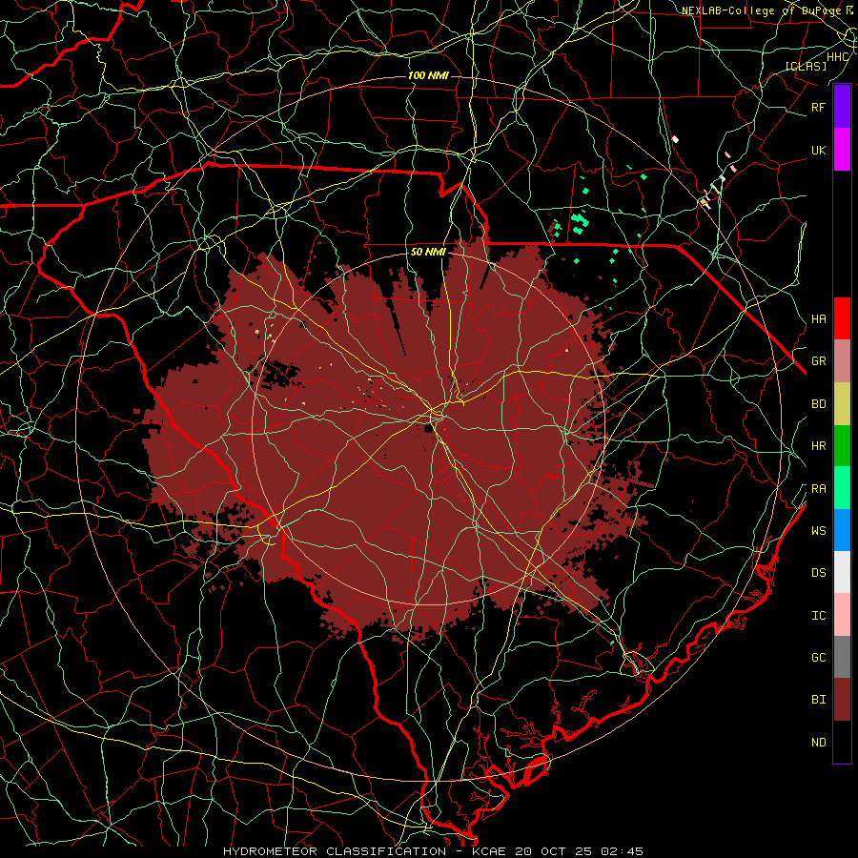This screenshot has width=858, height=858.
Task: Pick the mint green RA legend swatch
Action: pos(842,488)
